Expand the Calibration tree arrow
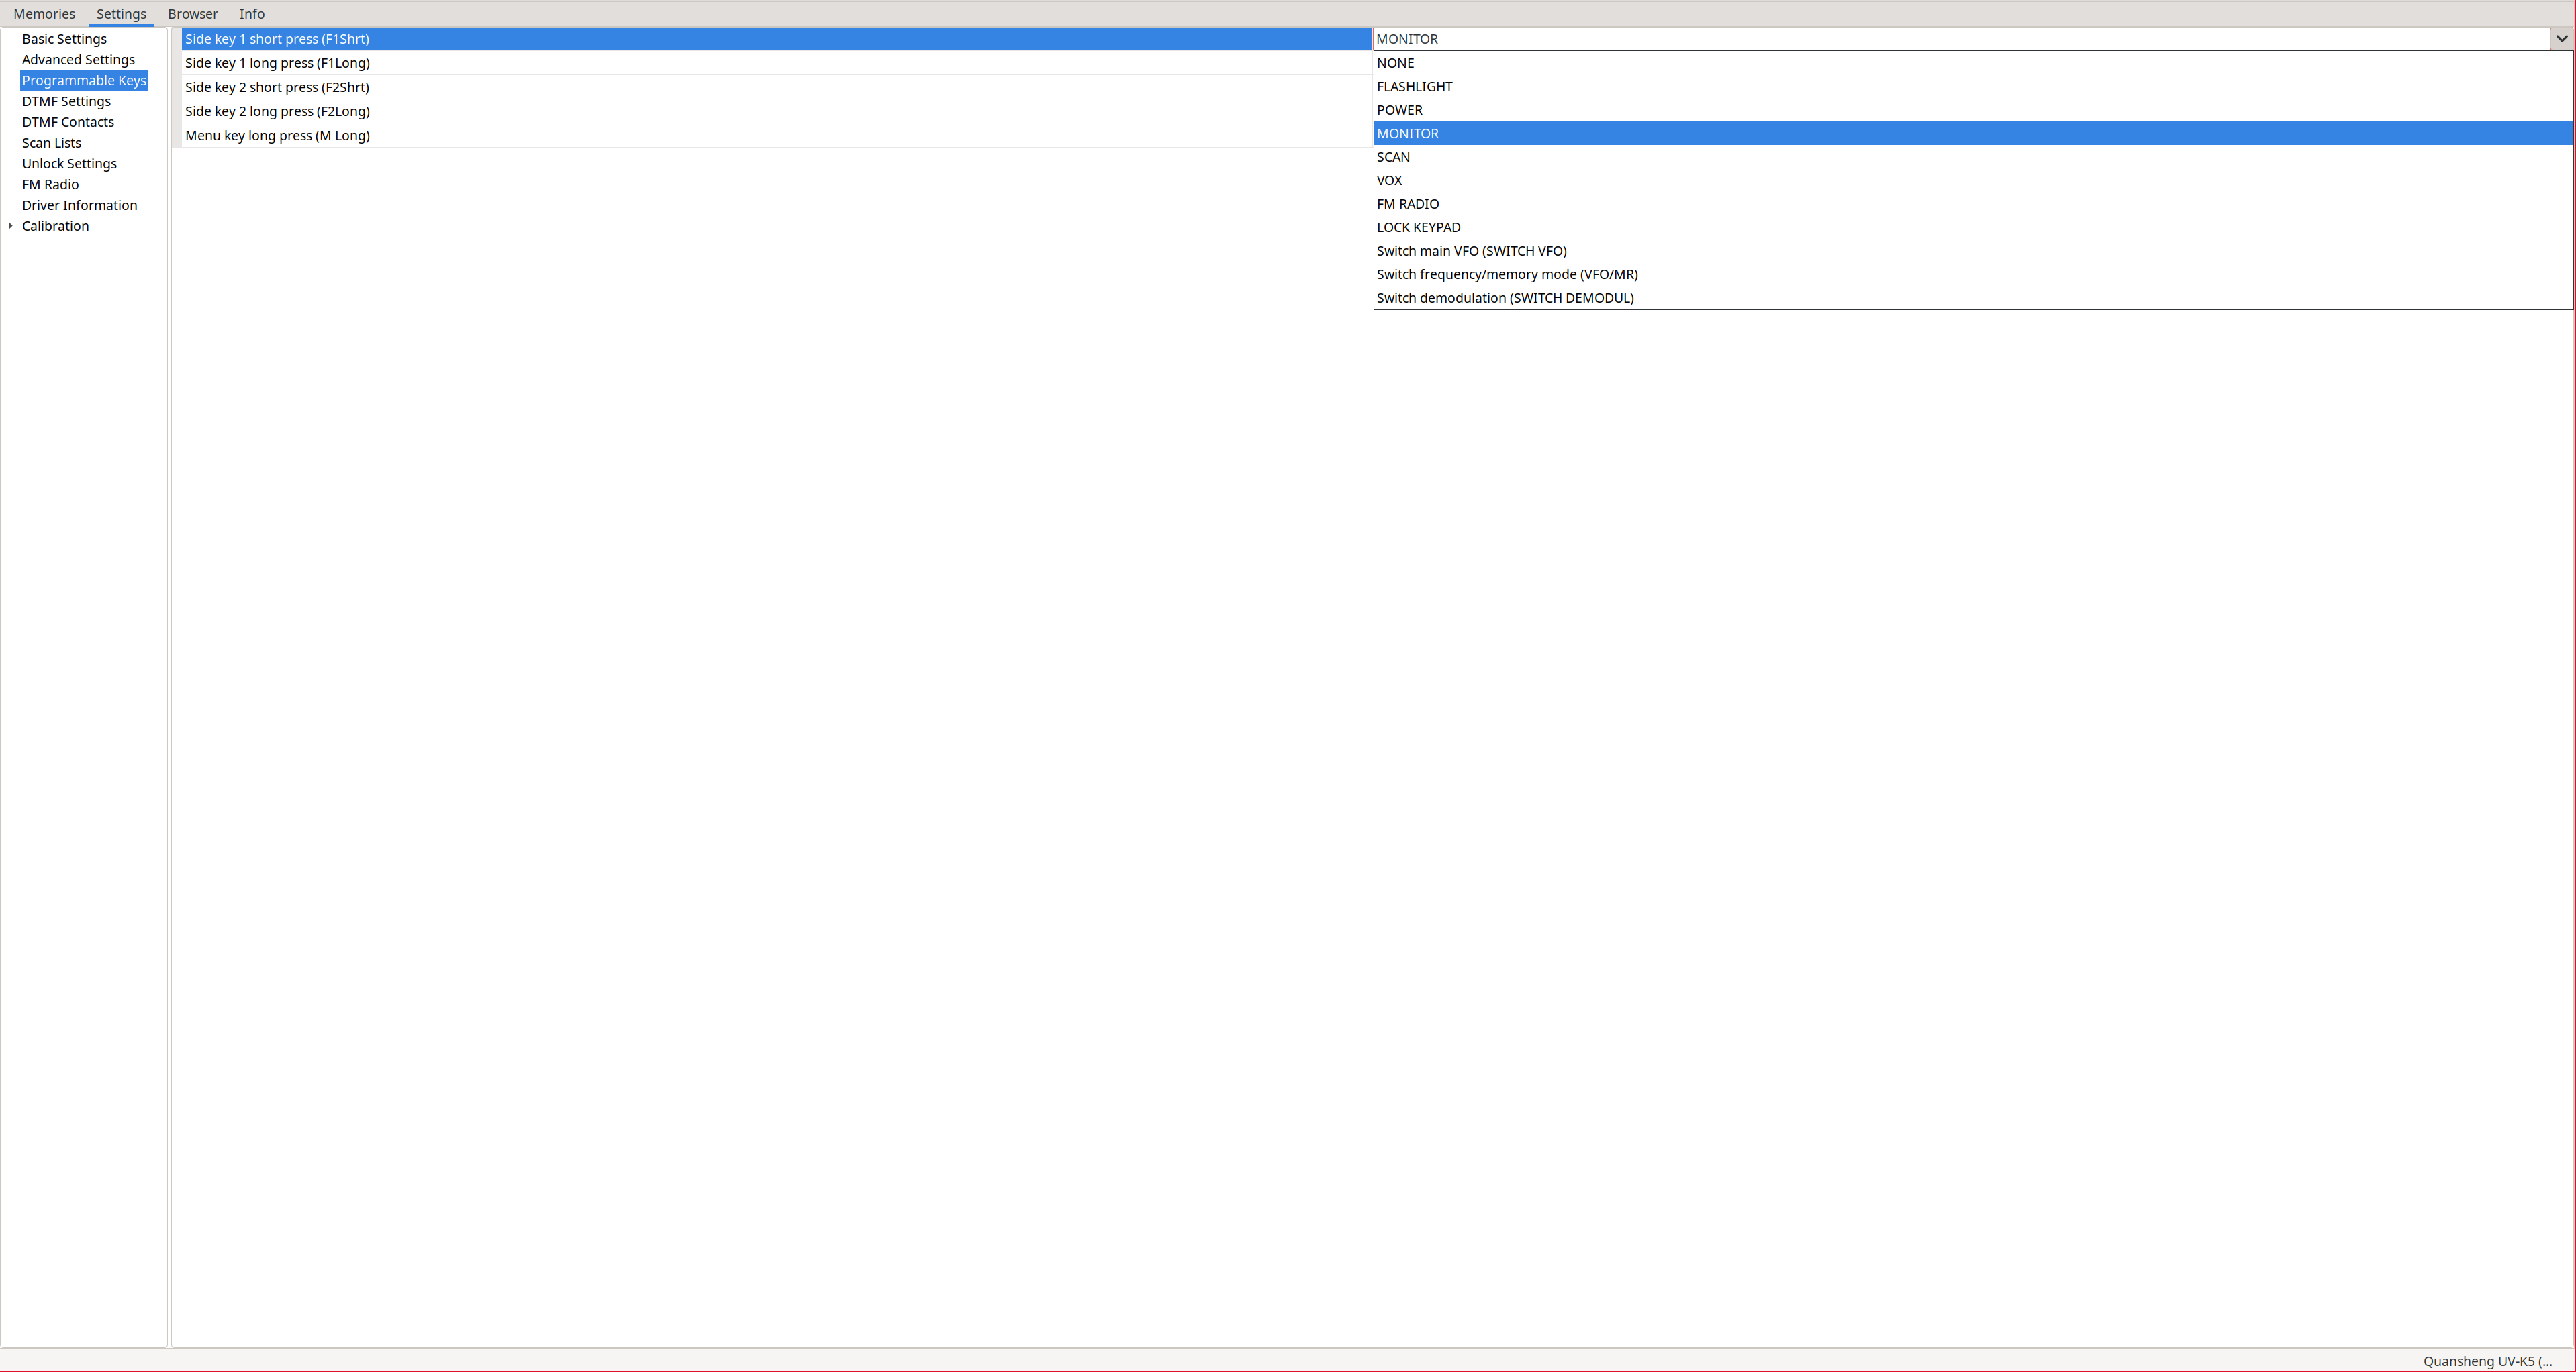 tap(10, 226)
